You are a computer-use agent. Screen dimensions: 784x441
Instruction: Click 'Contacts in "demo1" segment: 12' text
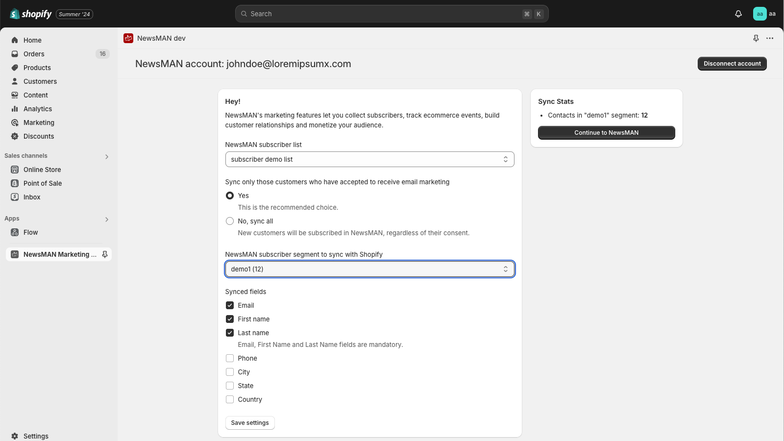pos(598,115)
